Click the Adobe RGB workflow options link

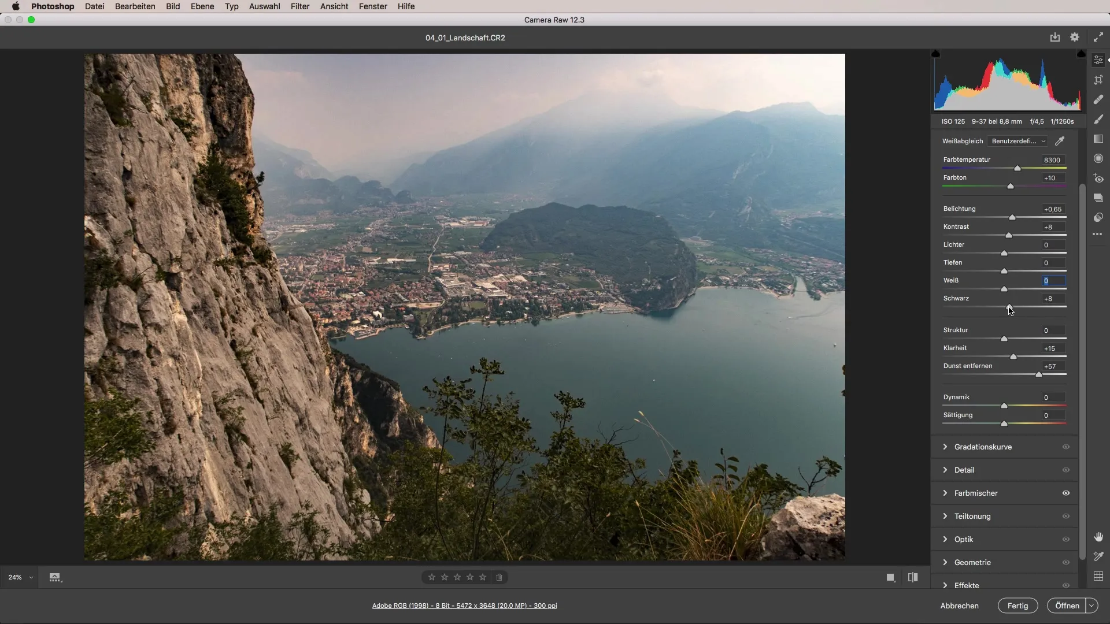click(x=464, y=606)
